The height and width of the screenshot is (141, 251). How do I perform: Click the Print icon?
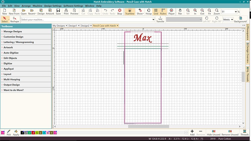(x=66, y=12)
